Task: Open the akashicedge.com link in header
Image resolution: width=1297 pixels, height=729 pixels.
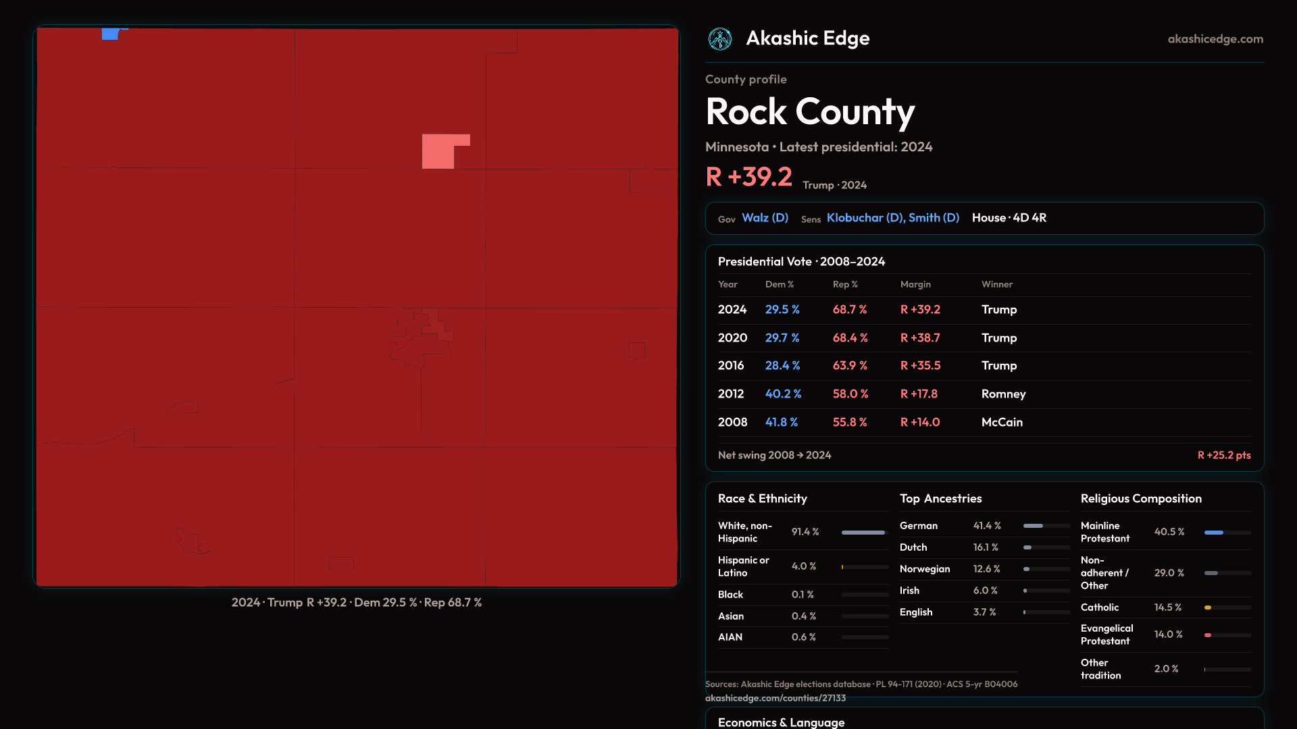Action: [x=1215, y=39]
